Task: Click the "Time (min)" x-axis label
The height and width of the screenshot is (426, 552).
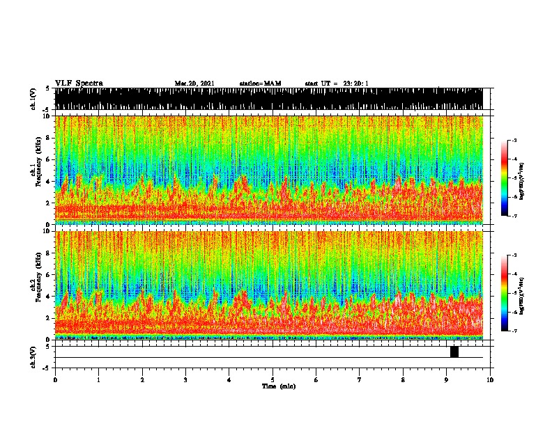Action: point(279,386)
